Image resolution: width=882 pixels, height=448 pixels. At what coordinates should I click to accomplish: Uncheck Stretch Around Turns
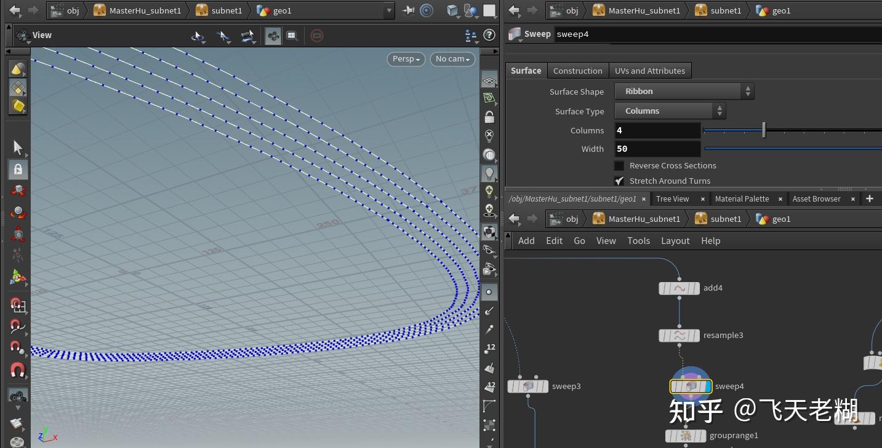[619, 181]
